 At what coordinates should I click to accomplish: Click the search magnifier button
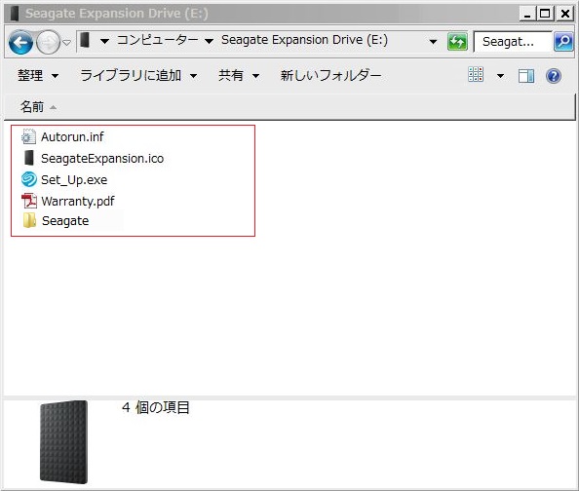(x=563, y=41)
